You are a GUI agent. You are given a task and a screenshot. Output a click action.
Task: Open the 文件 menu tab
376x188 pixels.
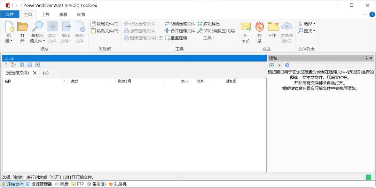point(10,14)
